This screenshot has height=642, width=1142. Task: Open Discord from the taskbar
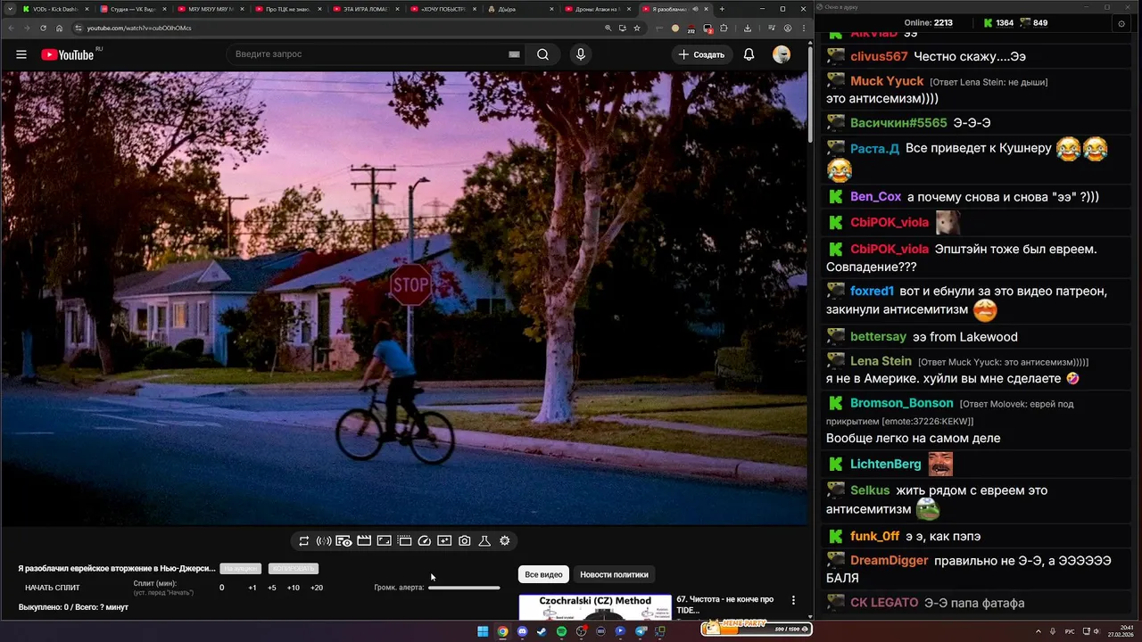coord(522,631)
